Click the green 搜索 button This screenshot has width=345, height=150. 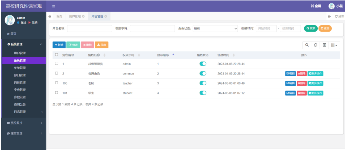tap(311, 28)
